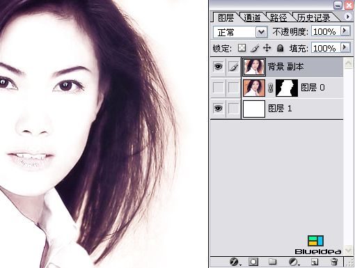Add a layer mask with the bottom icon
The height and width of the screenshot is (268, 355).
pos(253,262)
